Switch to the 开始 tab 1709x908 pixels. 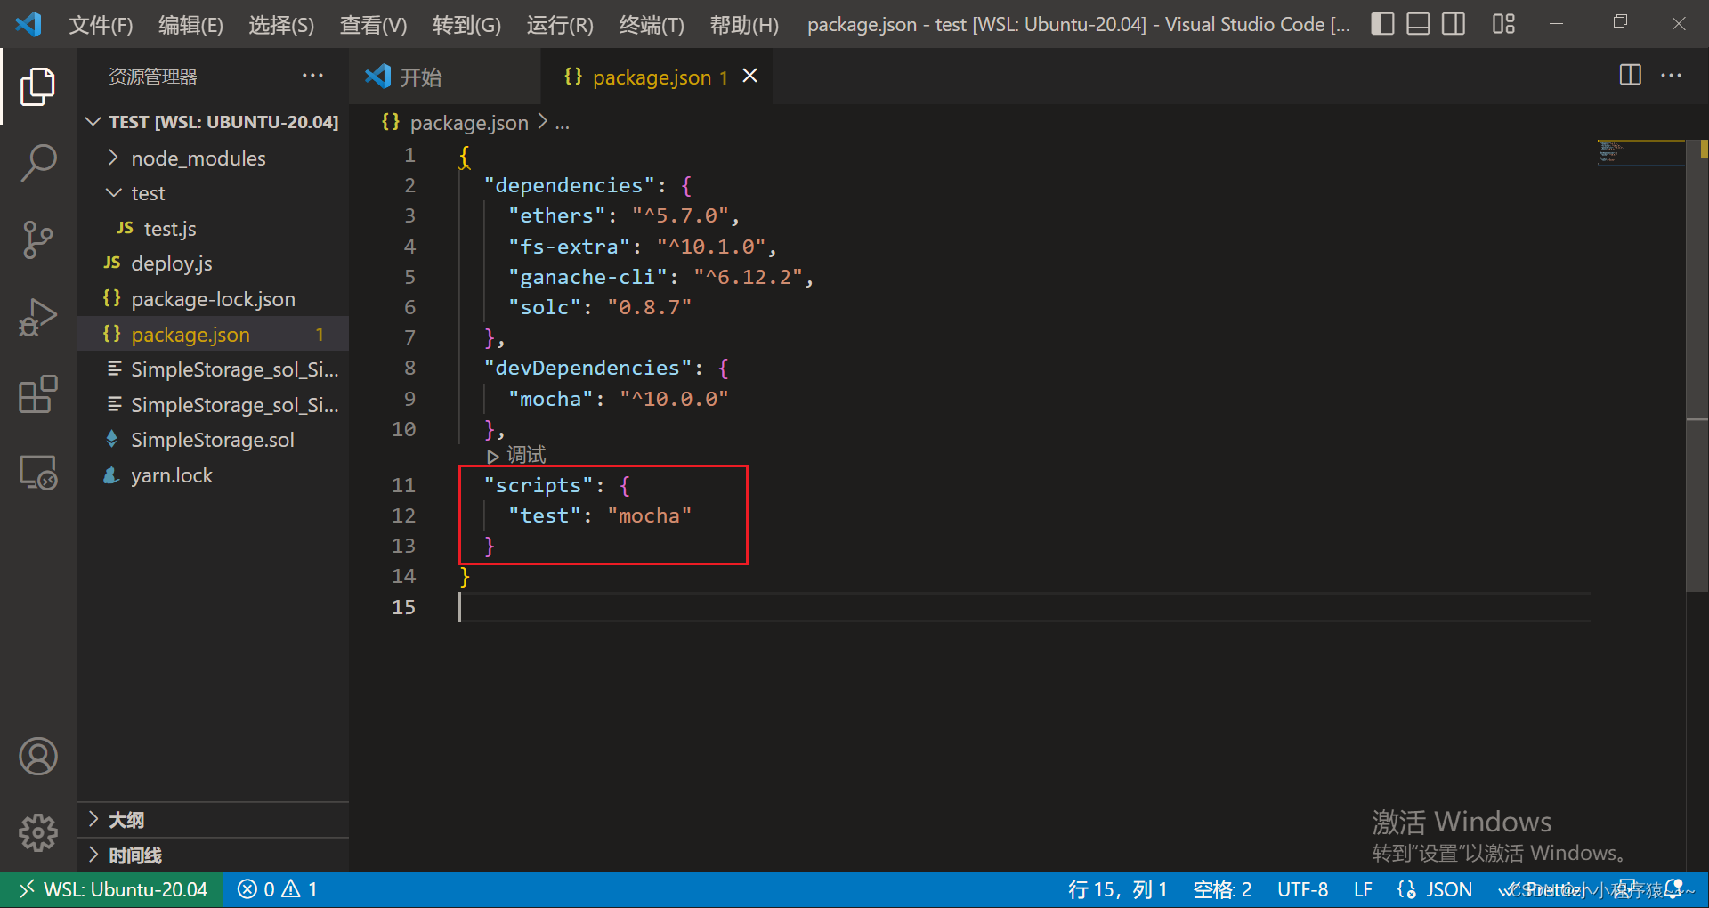[445, 77]
